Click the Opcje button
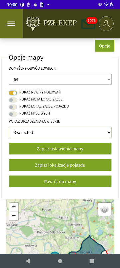This screenshot has width=120, height=268. pos(105,46)
